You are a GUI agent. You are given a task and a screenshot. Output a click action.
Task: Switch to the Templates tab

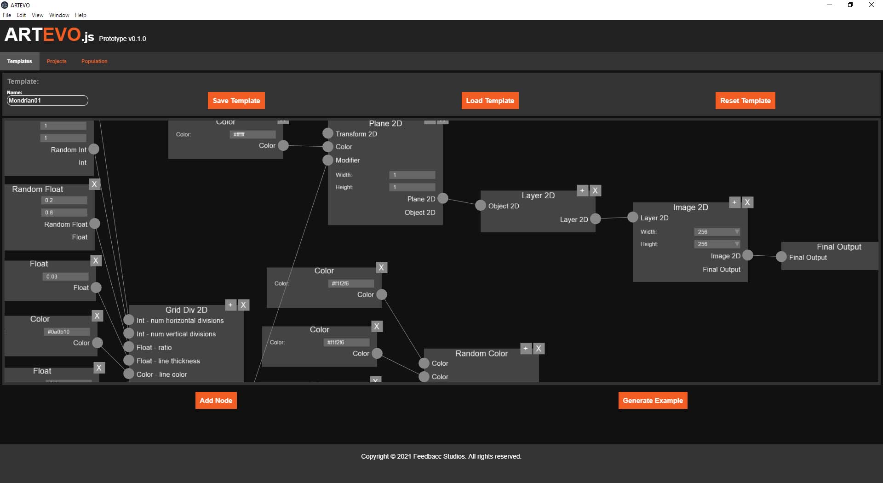[20, 61]
